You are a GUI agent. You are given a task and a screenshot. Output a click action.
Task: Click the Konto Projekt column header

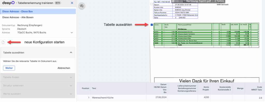pyautogui.click(x=206, y=88)
